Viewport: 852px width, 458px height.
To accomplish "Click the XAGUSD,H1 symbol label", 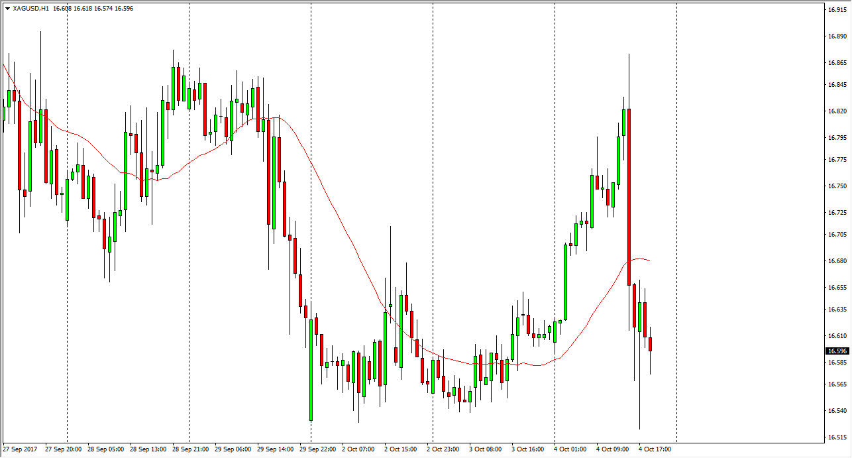I will click(x=30, y=9).
